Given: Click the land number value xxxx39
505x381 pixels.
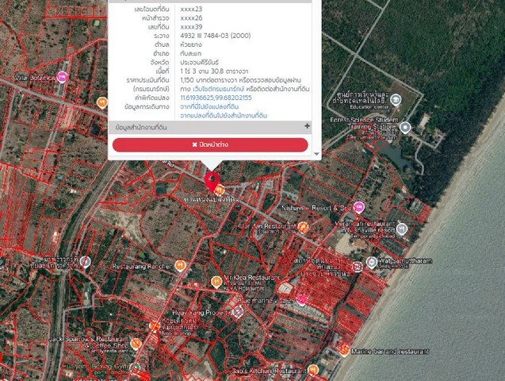Looking at the screenshot, I should coord(191,27).
